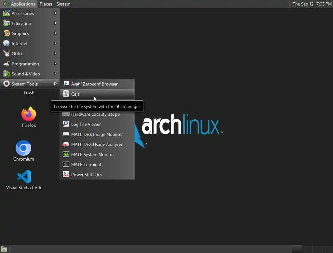This screenshot has width=333, height=253.
Task: Launch MATE System Monitor entry
Action: [97, 154]
